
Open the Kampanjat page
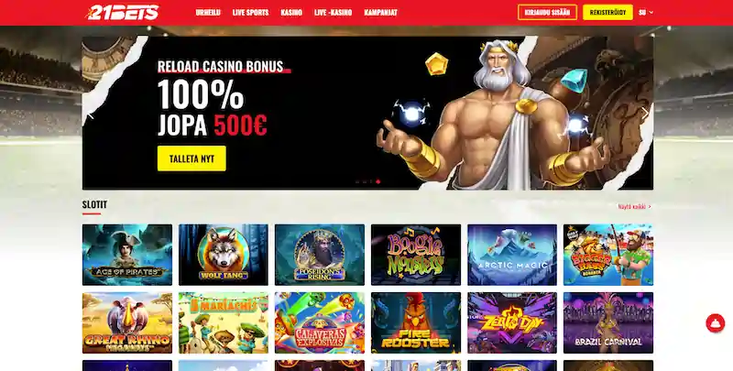380,13
